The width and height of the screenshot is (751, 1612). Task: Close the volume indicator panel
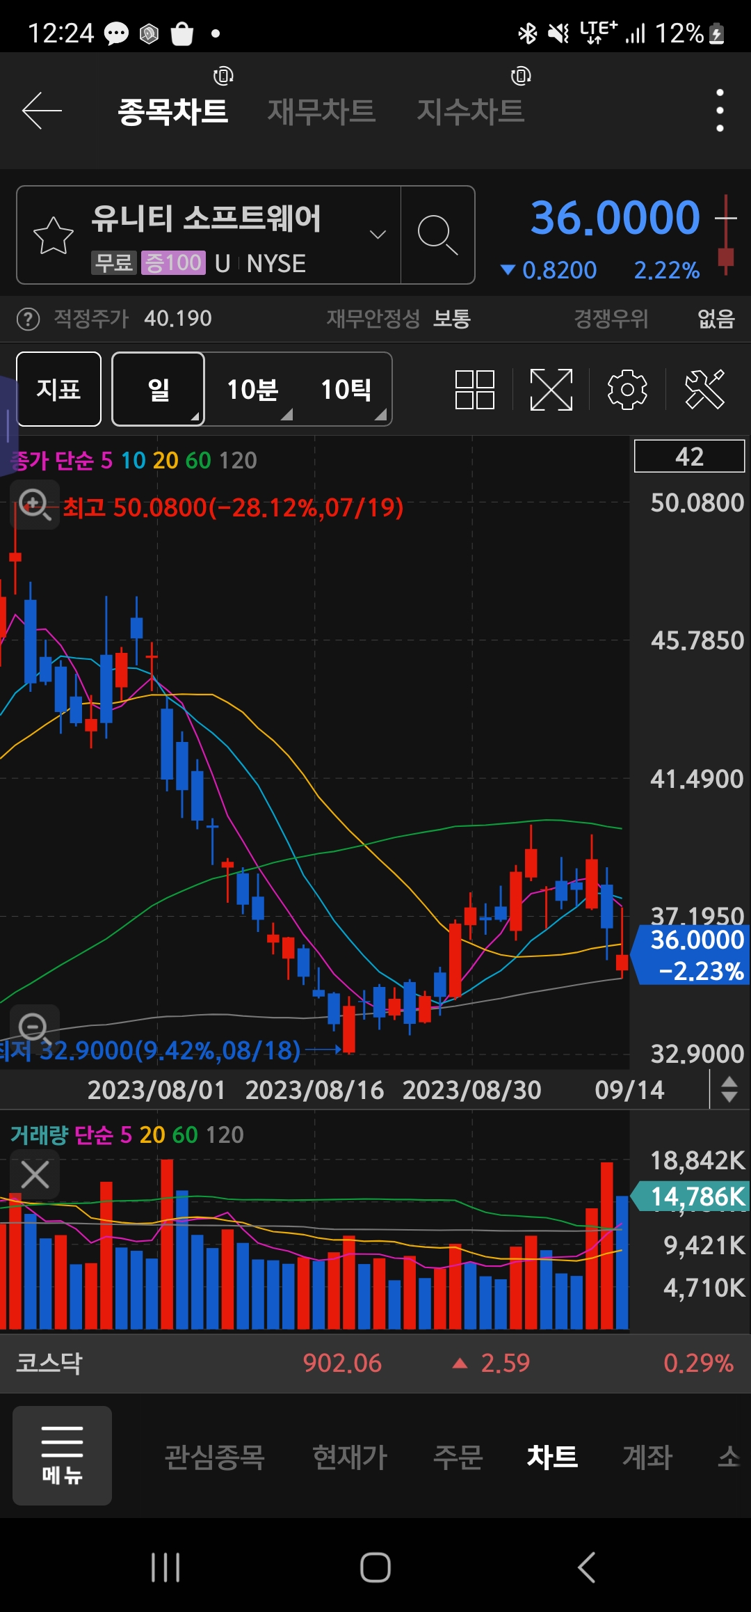[x=35, y=1175]
